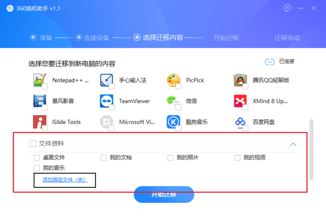Click the iSlide Tools icon

(x=40, y=122)
